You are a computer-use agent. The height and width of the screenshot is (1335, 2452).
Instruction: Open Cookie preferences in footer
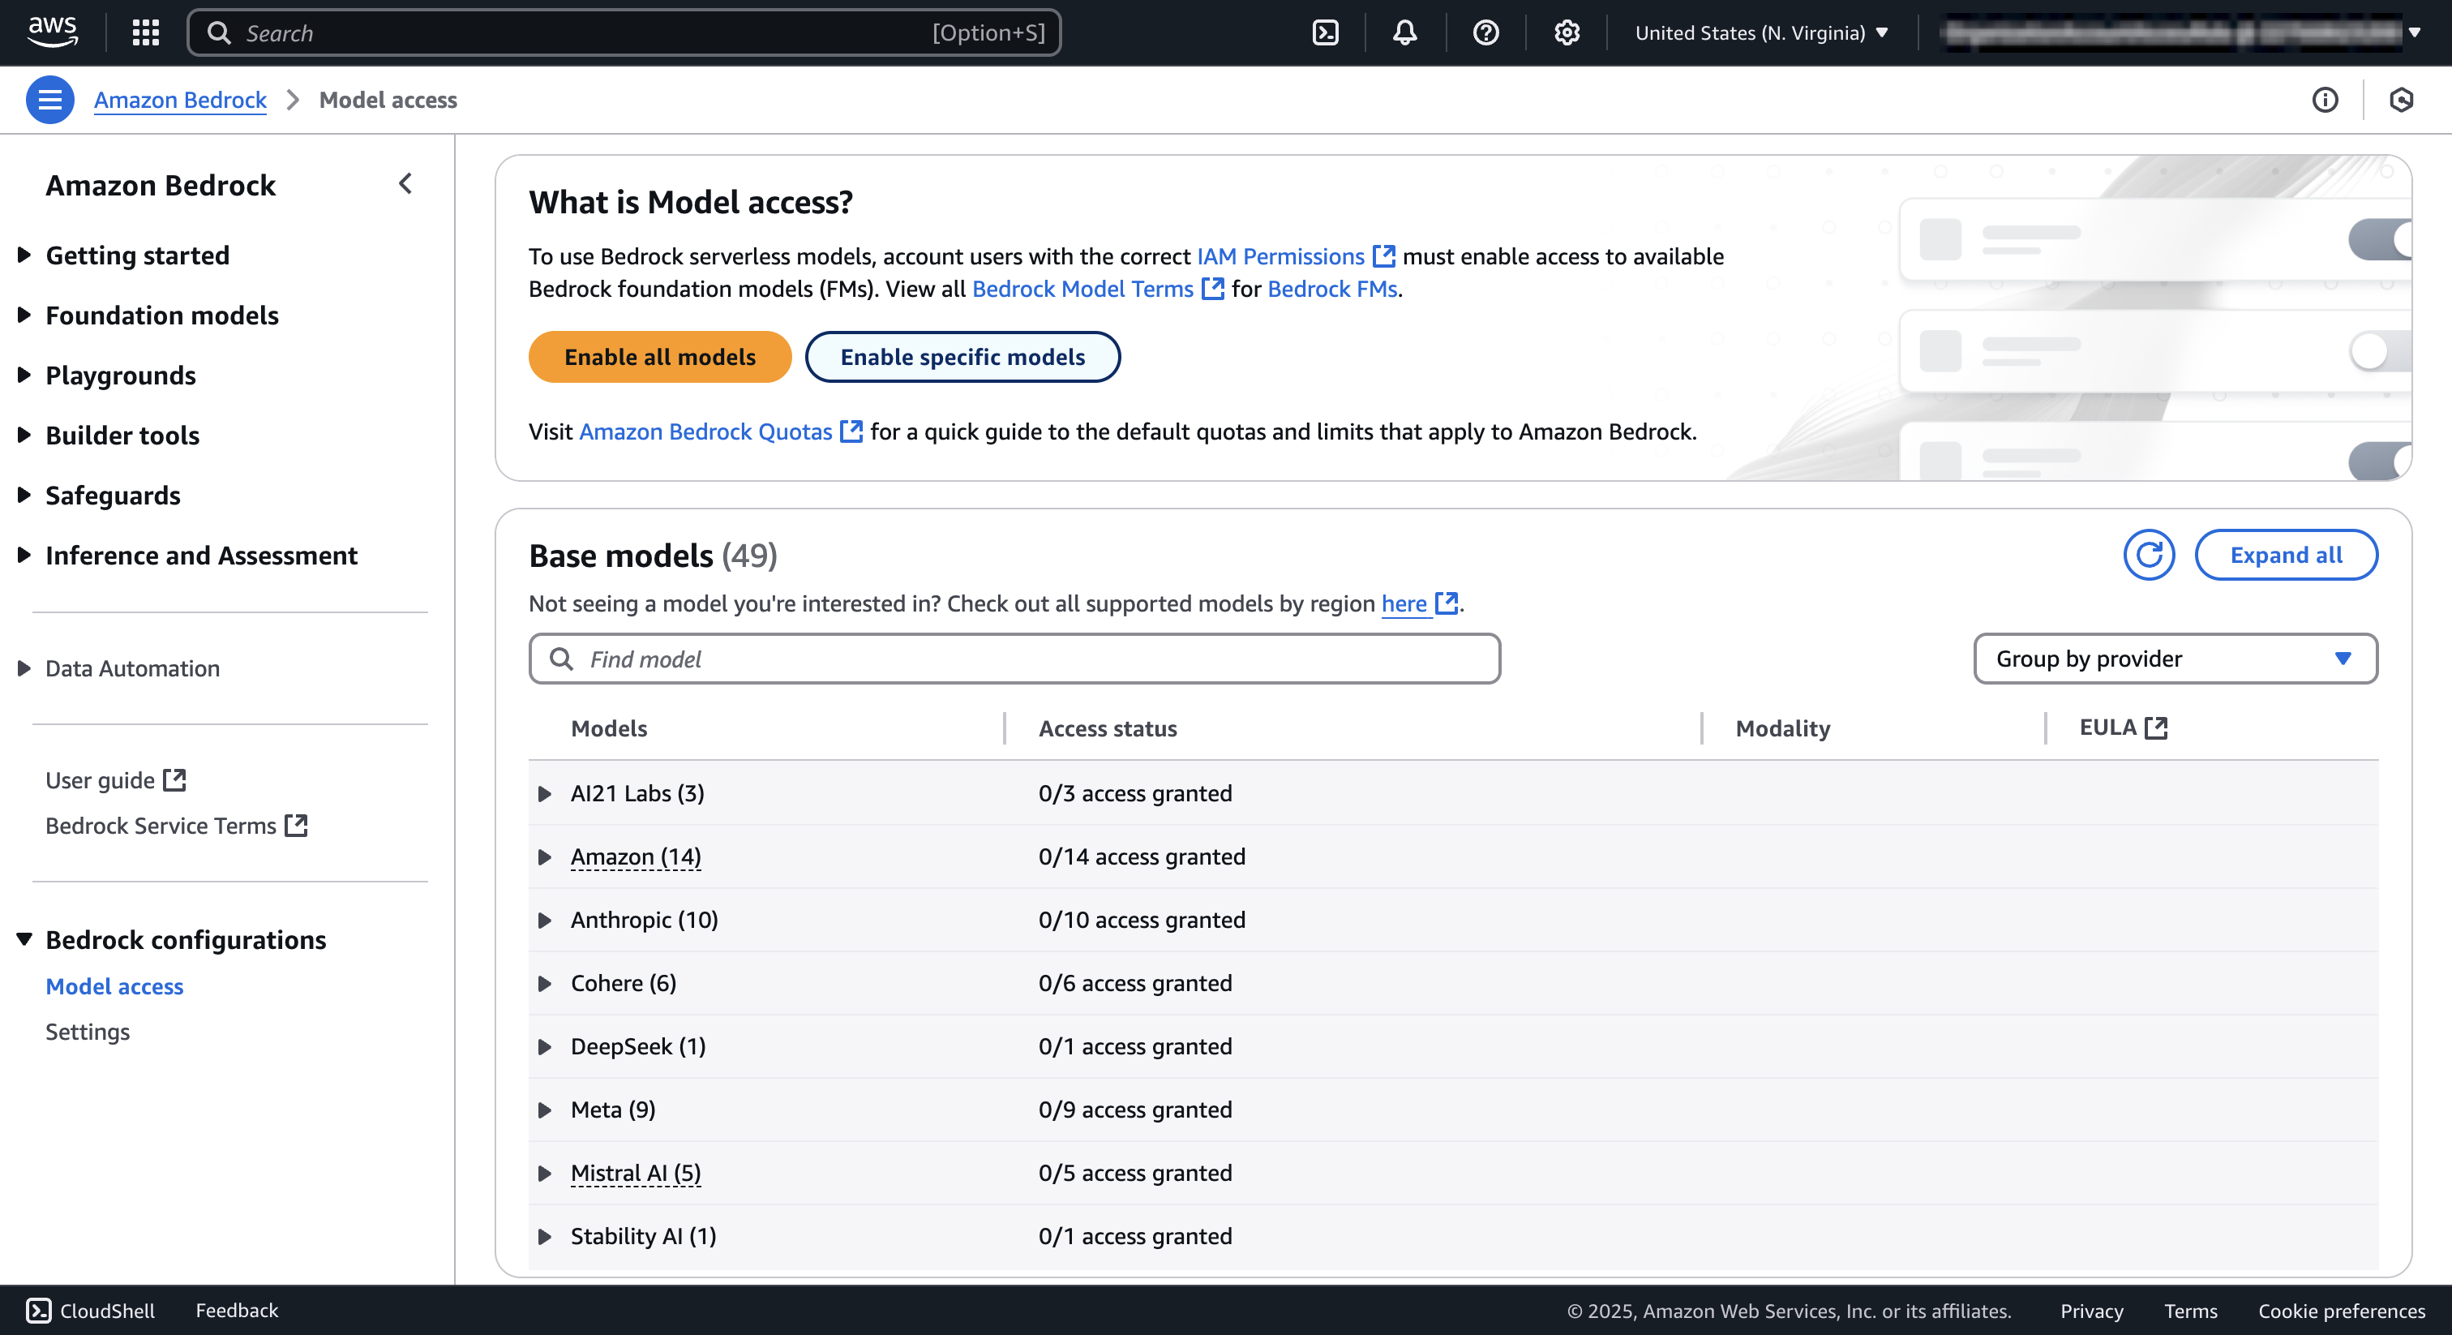[x=2342, y=1310]
